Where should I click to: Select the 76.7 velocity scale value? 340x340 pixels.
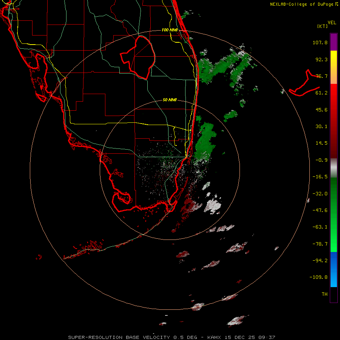(321, 76)
